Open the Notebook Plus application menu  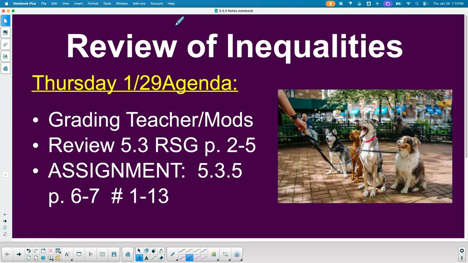tap(24, 3)
